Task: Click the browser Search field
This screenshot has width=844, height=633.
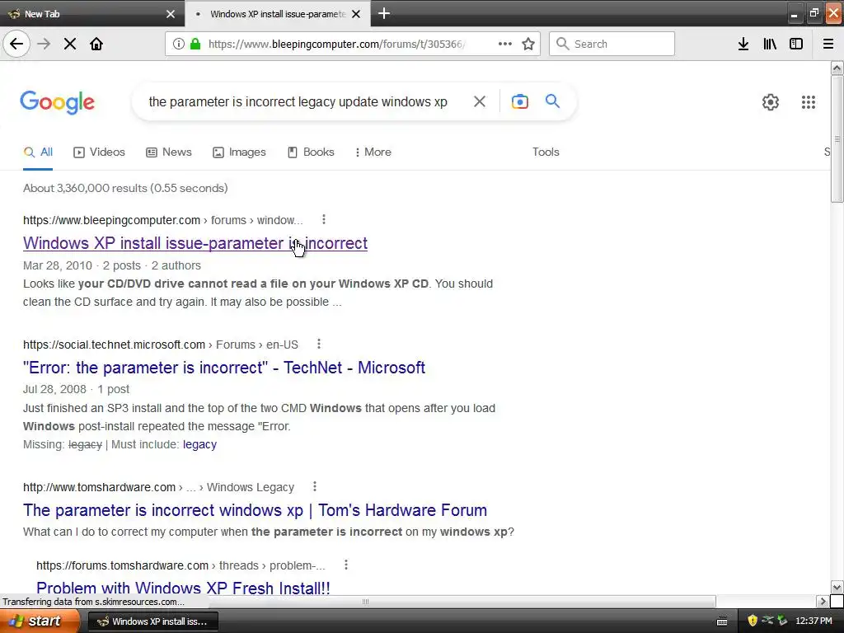Action: [612, 44]
